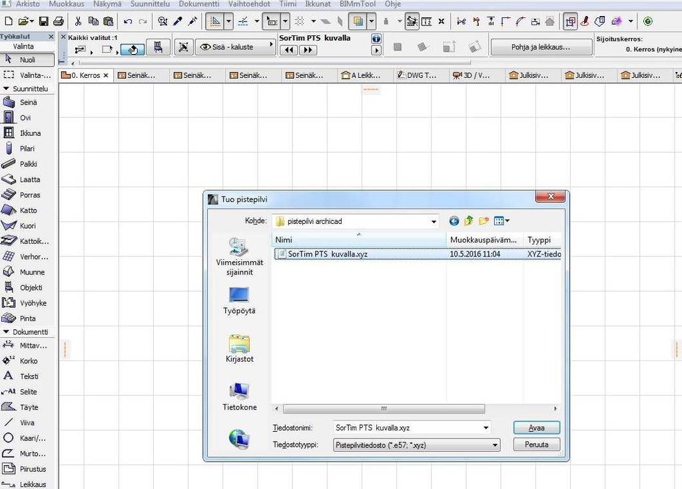Click the scissors cut icon

point(79,21)
